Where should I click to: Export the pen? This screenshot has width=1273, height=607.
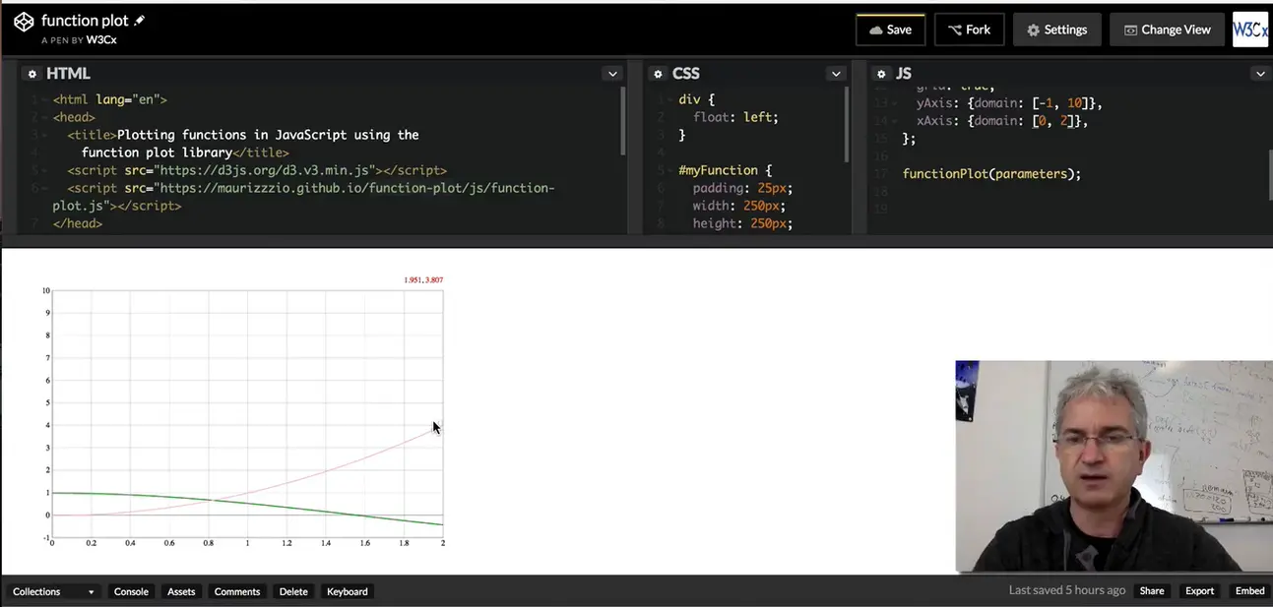1199,591
